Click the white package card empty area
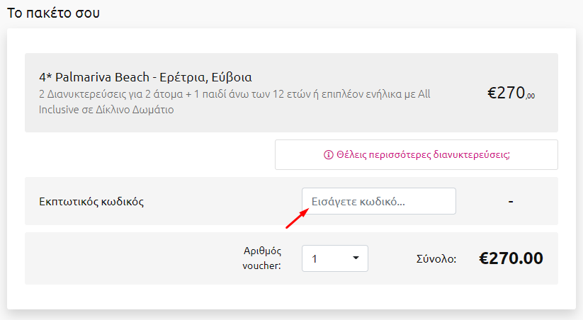The height and width of the screenshot is (320, 583). (149, 154)
